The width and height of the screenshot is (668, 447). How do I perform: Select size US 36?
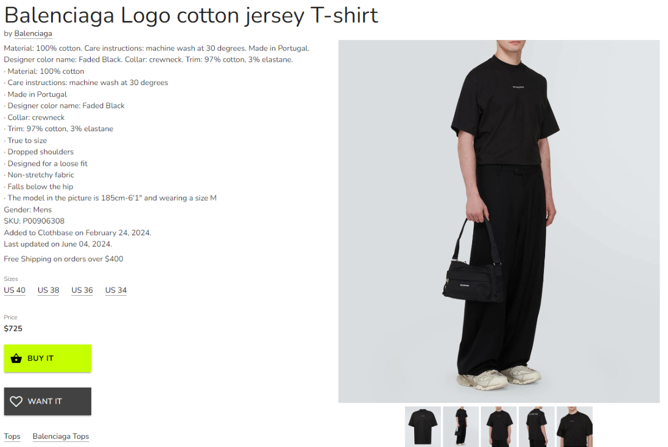82,290
